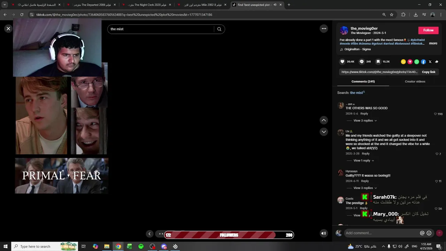Open Originalton - Sigma sound page
446x251 pixels.
pyautogui.click(x=357, y=50)
